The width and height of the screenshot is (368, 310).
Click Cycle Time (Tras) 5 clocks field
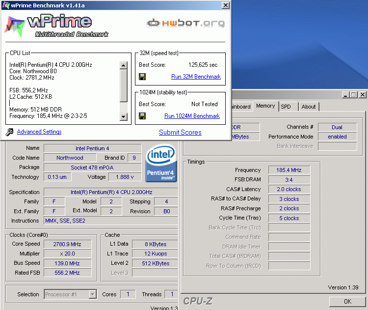289,218
